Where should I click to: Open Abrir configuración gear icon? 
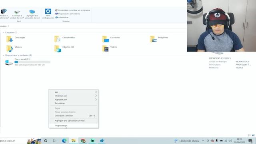tap(48, 12)
